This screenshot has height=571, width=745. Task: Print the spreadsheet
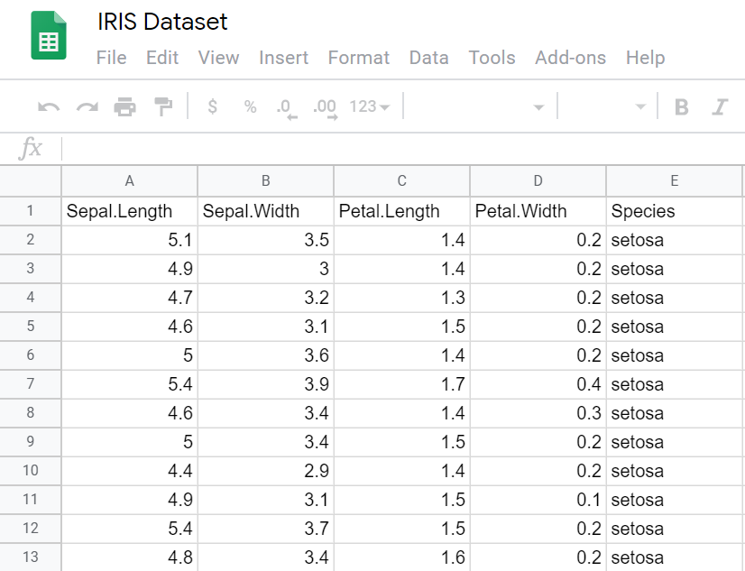coord(125,106)
